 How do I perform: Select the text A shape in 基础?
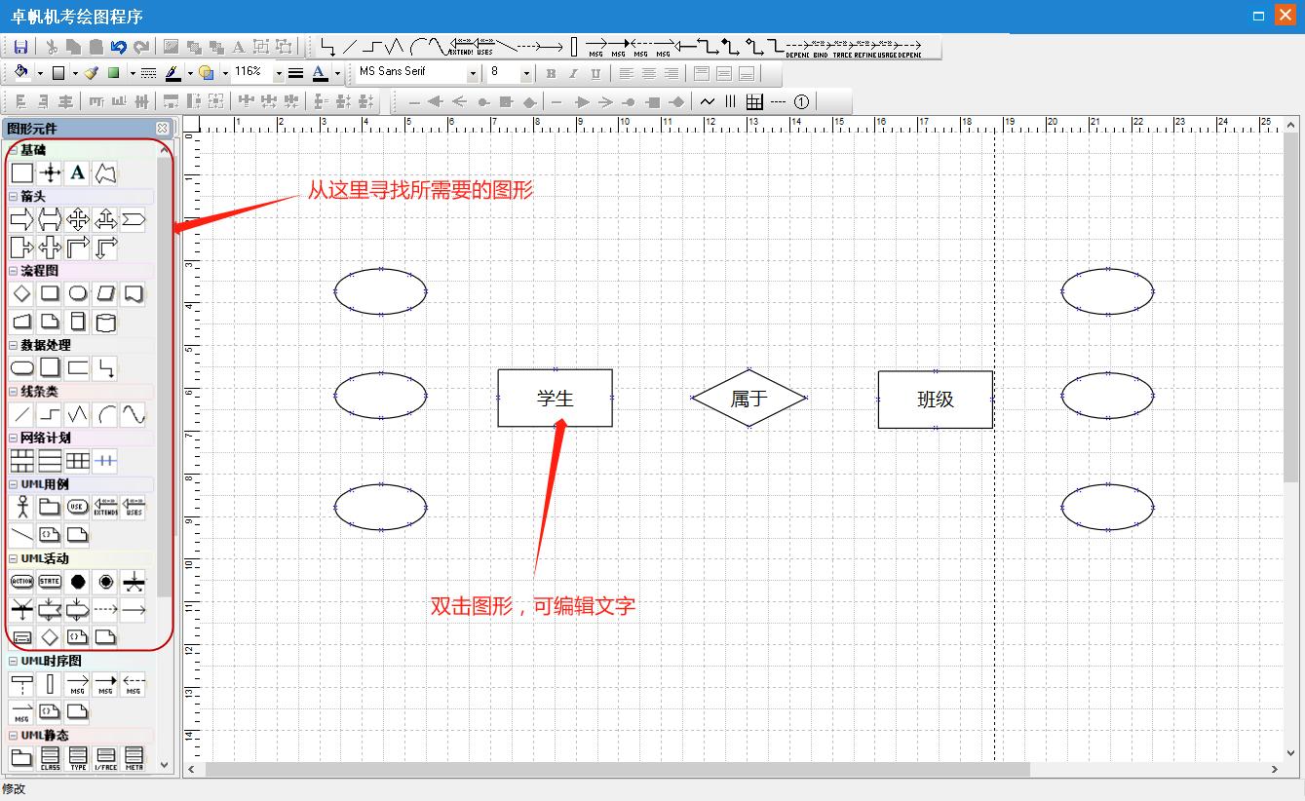[x=78, y=173]
